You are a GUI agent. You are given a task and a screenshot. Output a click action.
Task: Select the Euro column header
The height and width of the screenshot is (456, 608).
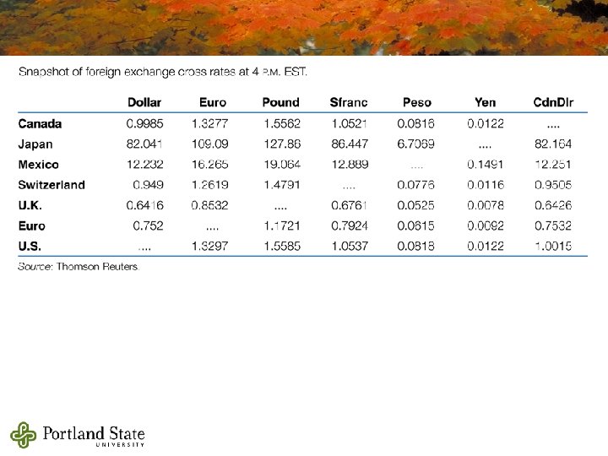pyautogui.click(x=213, y=102)
